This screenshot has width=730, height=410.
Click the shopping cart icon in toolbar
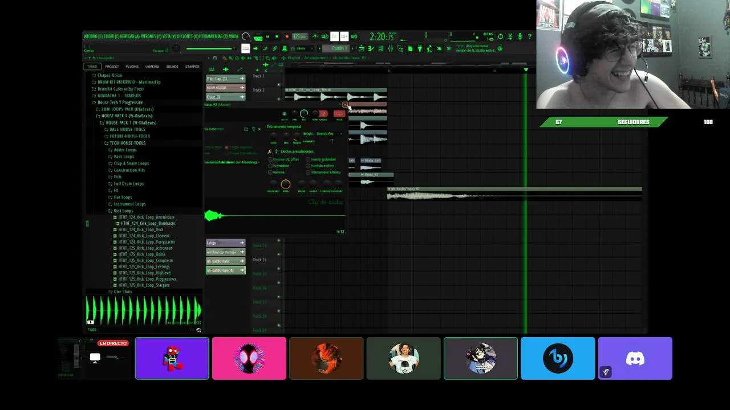point(449,48)
